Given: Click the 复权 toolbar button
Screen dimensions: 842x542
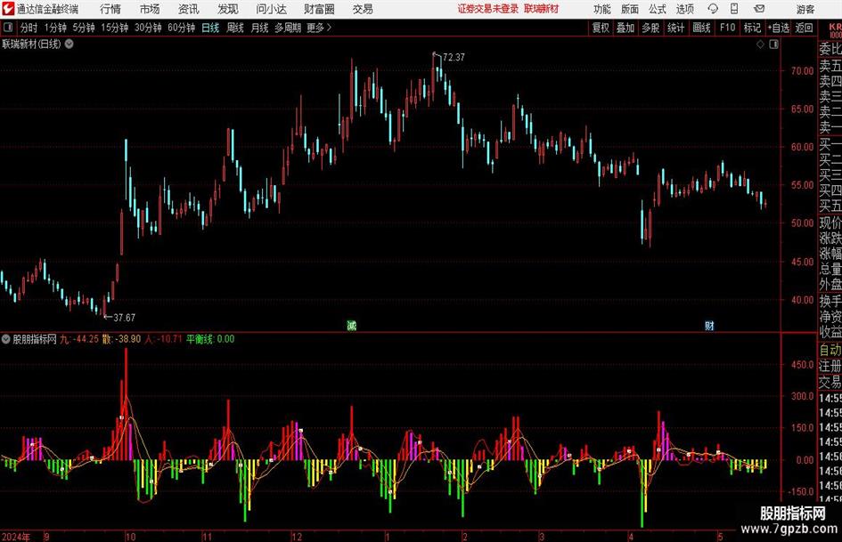Looking at the screenshot, I should [x=601, y=28].
